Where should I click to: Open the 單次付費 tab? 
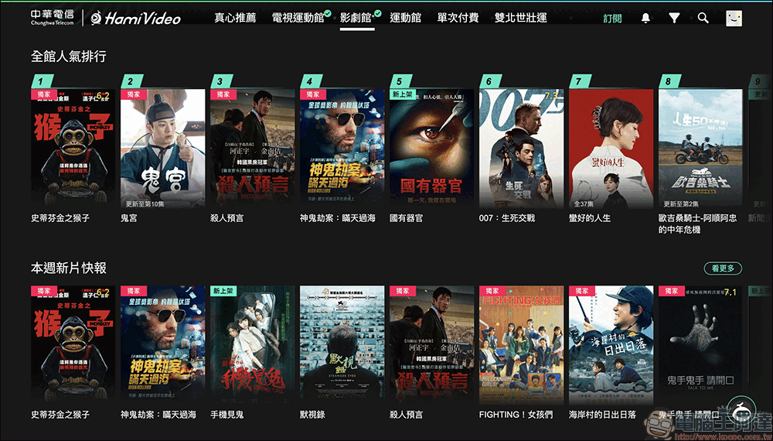[x=458, y=19]
